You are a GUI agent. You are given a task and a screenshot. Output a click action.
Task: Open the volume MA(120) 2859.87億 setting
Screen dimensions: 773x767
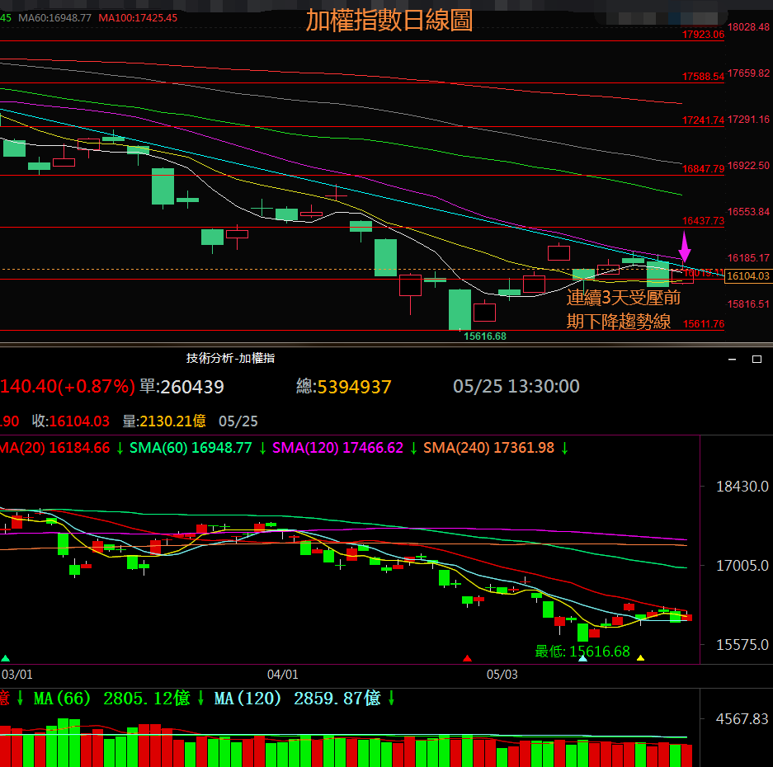tap(297, 699)
